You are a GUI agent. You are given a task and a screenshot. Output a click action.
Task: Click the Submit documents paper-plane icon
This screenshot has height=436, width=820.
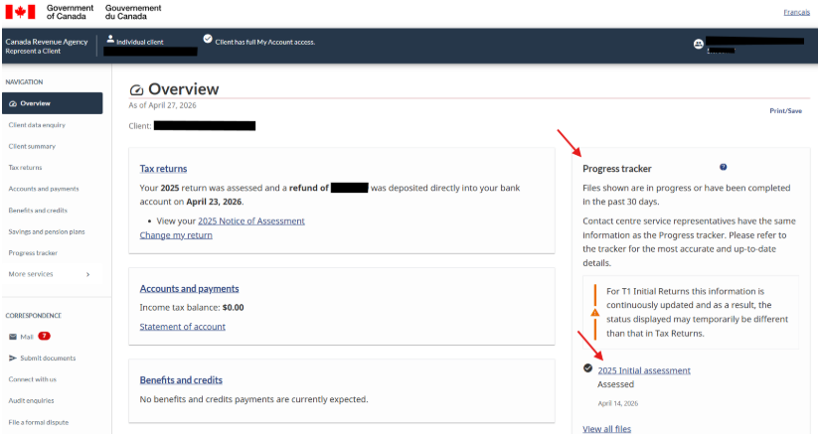pos(13,359)
